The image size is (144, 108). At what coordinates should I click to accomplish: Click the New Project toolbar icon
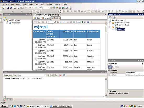[x=3, y=8]
